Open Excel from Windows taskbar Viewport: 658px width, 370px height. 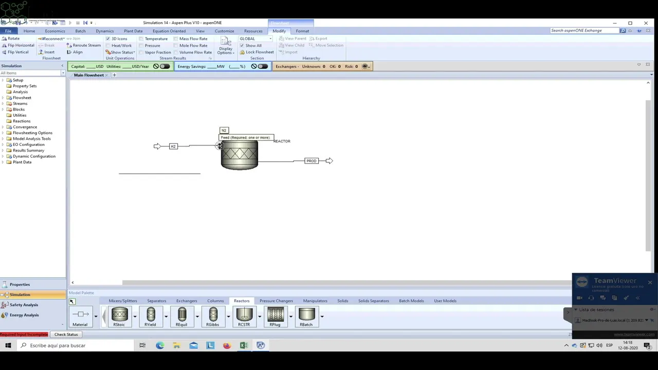point(244,345)
